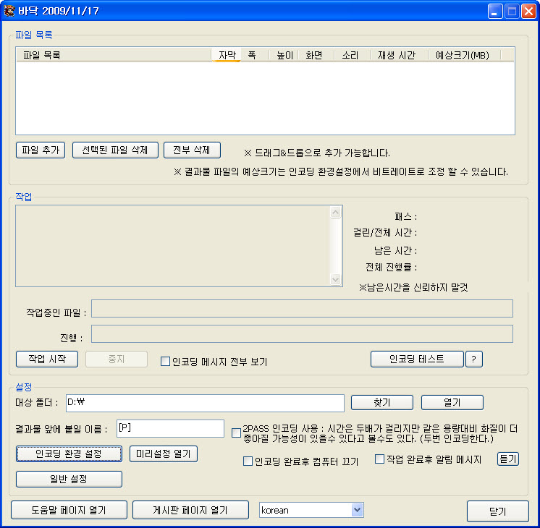This screenshot has height=528, width=540.
Task: Click the '?' help button beside 인코딩 테스트
Action: coord(473,359)
